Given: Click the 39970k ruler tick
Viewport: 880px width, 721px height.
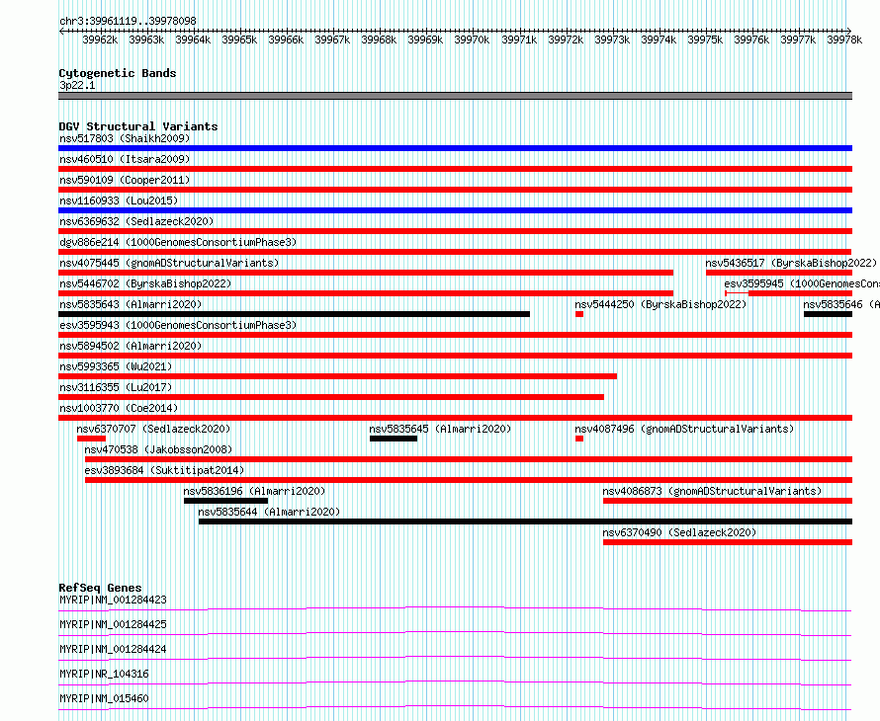Looking at the screenshot, I should (472, 40).
